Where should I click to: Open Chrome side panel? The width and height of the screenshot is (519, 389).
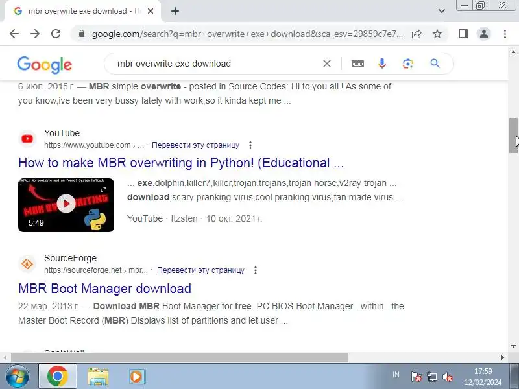463,34
